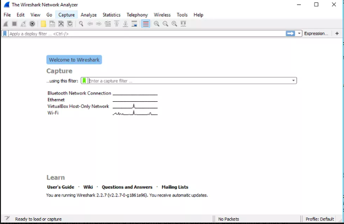
Task: Click the plus button to add filter
Action: [x=337, y=33]
